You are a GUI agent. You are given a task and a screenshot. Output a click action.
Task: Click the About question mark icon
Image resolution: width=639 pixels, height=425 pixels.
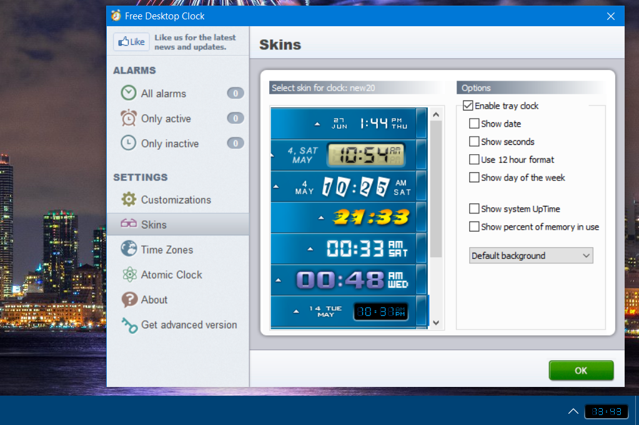[130, 300]
